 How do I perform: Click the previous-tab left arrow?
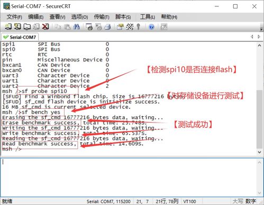(252, 36)
